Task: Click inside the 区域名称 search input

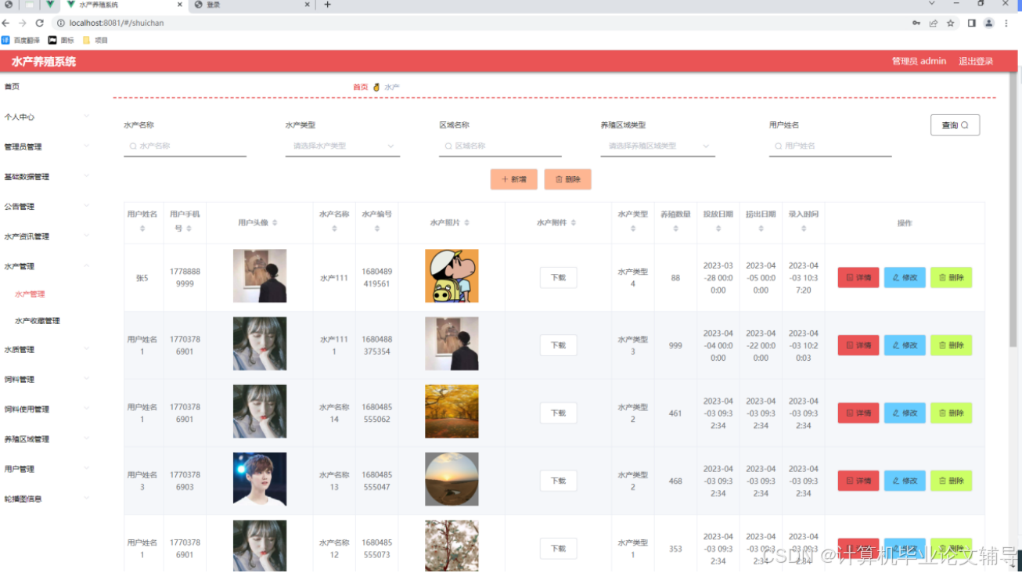Action: [x=501, y=146]
